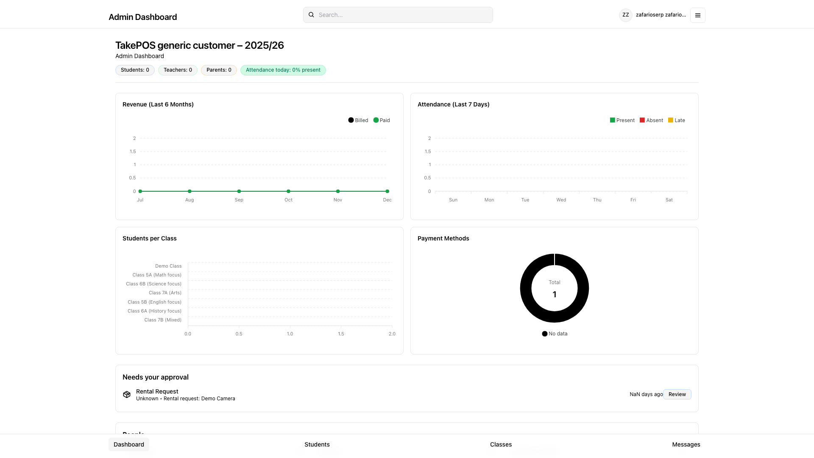Click the Admin Dashboard header title

142,17
